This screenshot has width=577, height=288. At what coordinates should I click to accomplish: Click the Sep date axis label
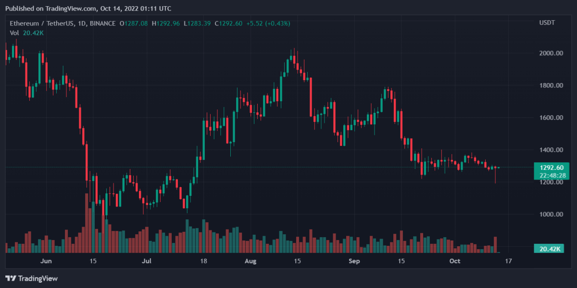tap(354, 261)
